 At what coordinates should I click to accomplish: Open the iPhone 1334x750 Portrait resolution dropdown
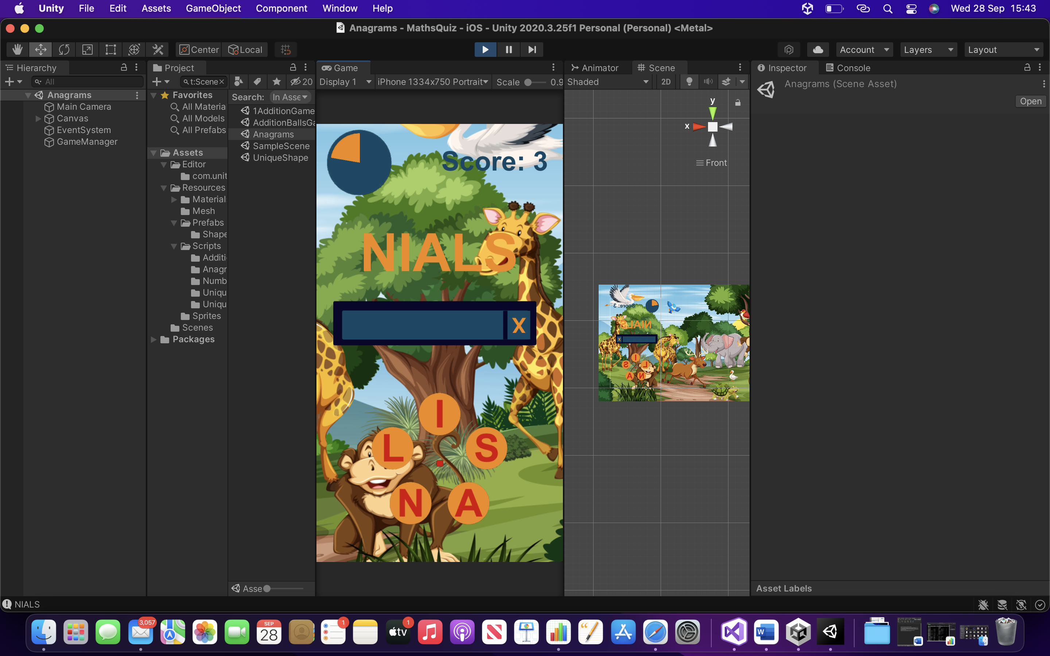[433, 82]
